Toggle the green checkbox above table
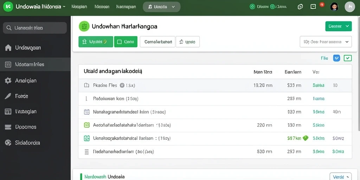 (x=348, y=58)
